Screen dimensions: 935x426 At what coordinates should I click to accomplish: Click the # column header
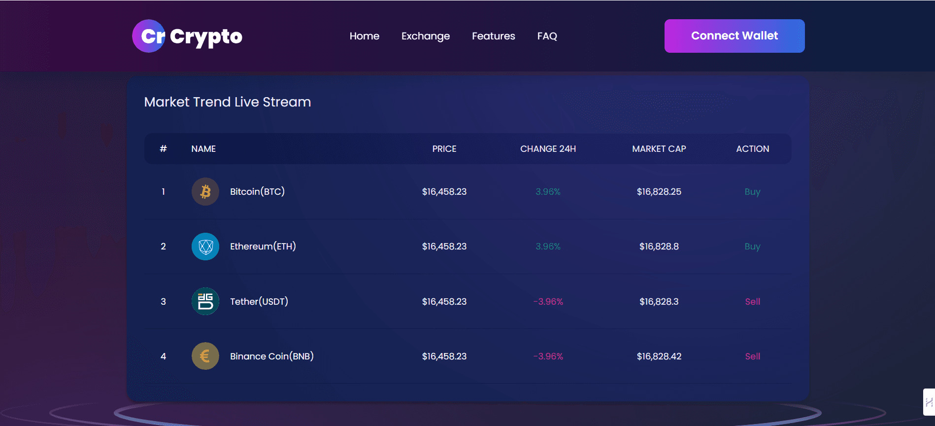pos(164,149)
